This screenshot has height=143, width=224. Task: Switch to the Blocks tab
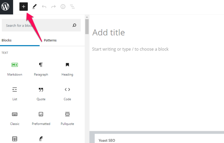20,40
